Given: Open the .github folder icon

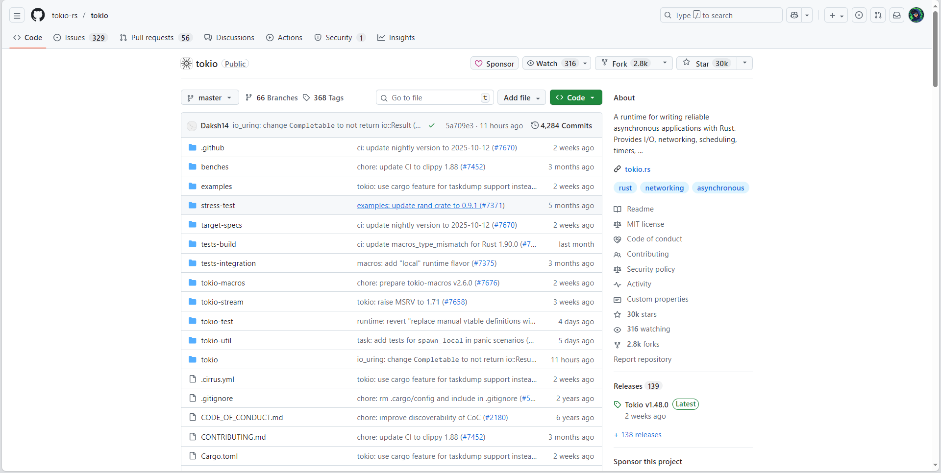Looking at the screenshot, I should 193,147.
